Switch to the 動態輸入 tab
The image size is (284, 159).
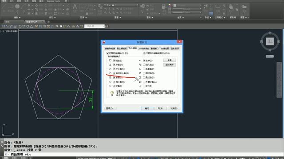coord(155,49)
